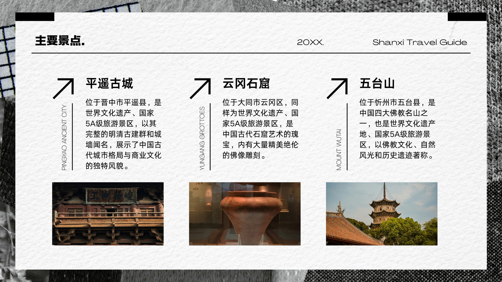Screen dimensions: 502x282
Task: Select the Pingyao description paragraph
Action: [124, 134]
